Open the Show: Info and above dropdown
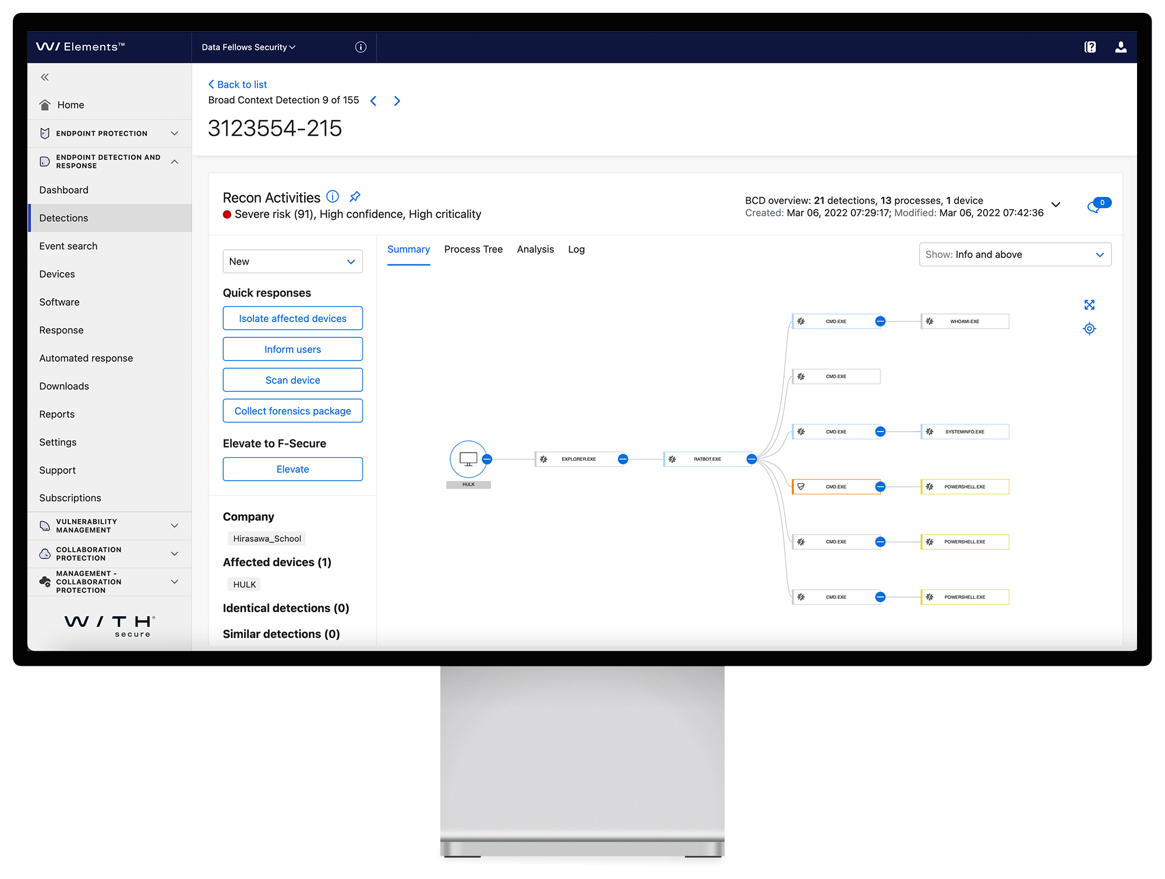This screenshot has width=1165, height=879. 1015,255
